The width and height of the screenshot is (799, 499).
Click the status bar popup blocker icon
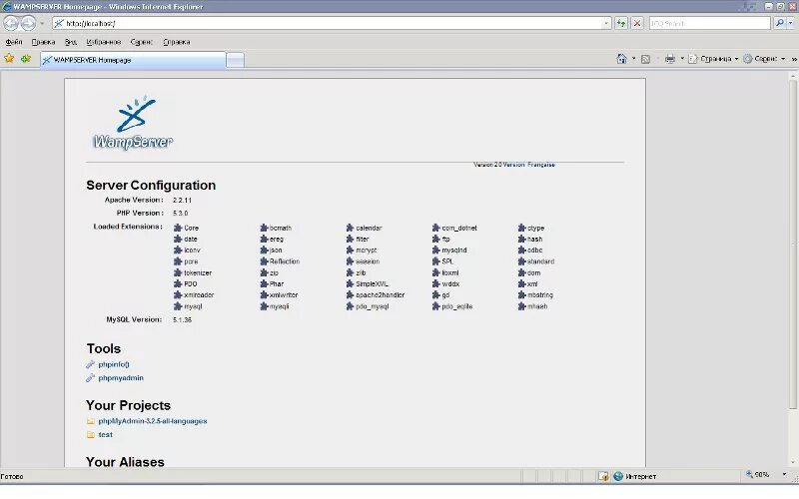pos(603,476)
